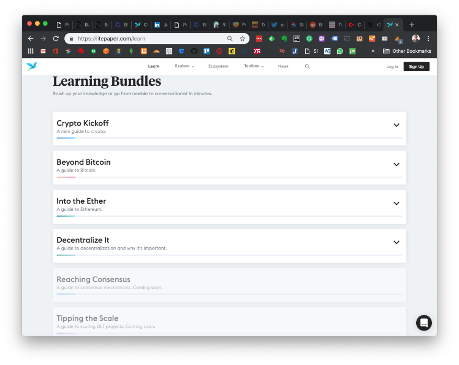Expand the Into the Ether bundle
Screen dimensions: 459x365
click(x=396, y=203)
